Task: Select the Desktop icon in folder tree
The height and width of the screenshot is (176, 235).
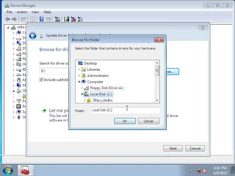Action: (80, 63)
